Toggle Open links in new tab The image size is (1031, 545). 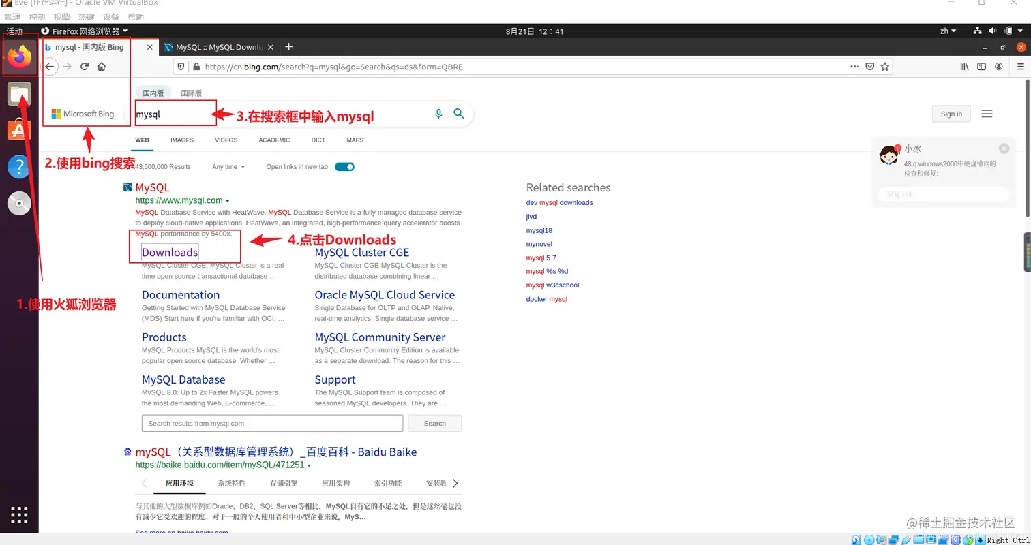pyautogui.click(x=344, y=167)
